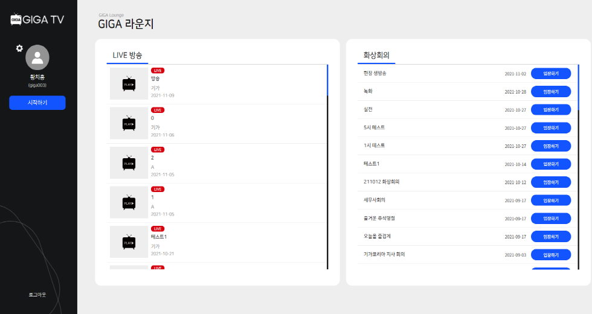Click the GIGA TV logo

coord(37,19)
